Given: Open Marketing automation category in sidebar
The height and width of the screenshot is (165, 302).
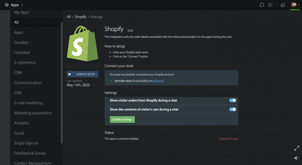Looking at the screenshot, I should pyautogui.click(x=33, y=113).
